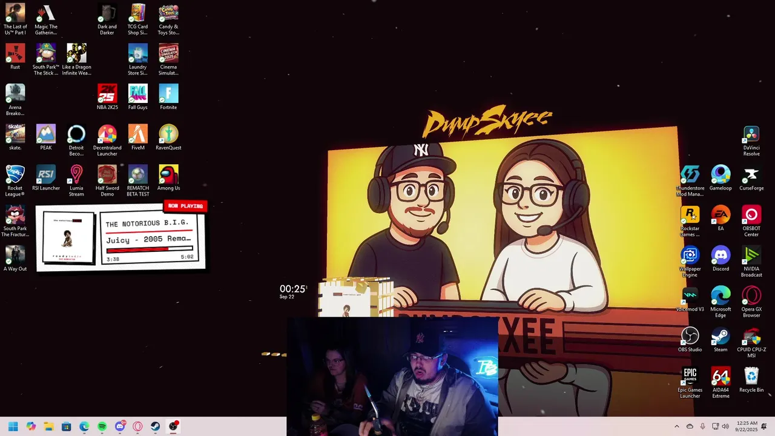The image size is (775, 436).
Task: Select the EA app icon
Action: pos(721,218)
